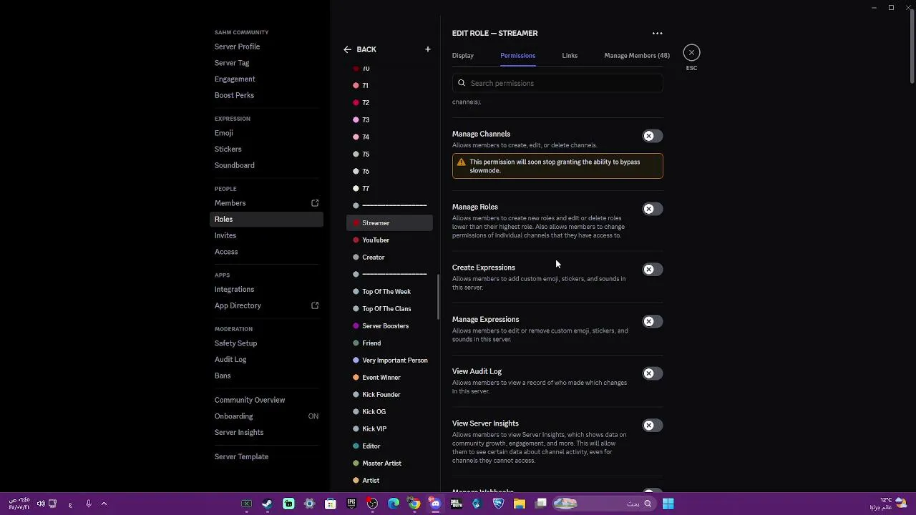
Task: Select role 74 in the list
Action: point(389,137)
